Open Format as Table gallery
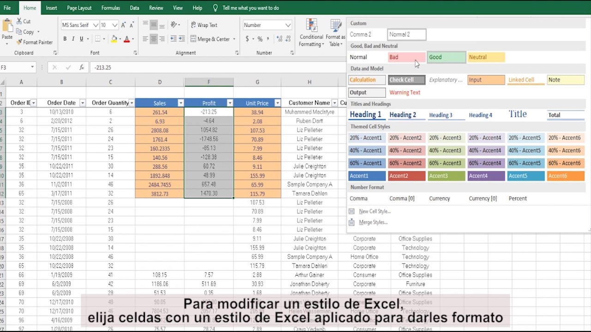 point(335,32)
